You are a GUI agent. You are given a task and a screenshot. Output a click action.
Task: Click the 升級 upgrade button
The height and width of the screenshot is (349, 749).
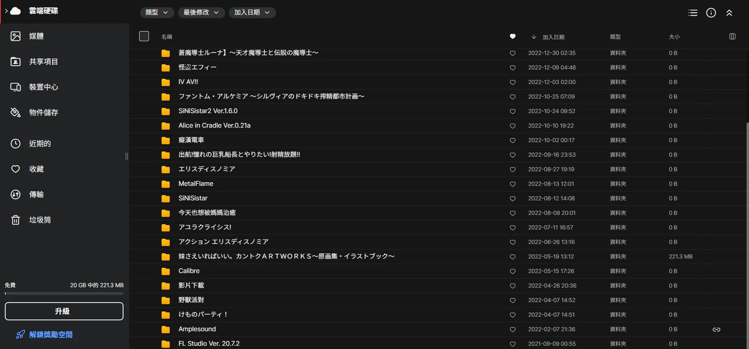click(x=64, y=311)
